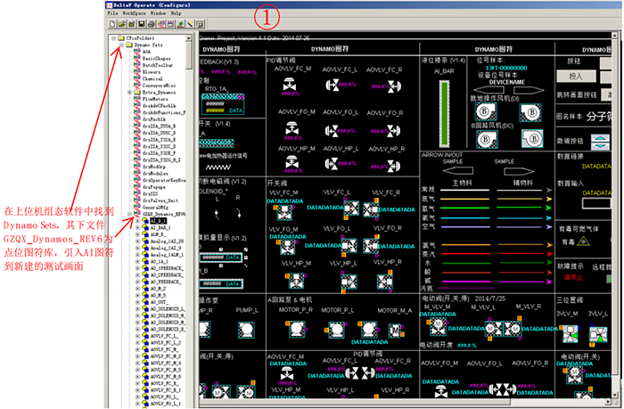
Task: Expand the Extra_Dynamos folder
Action: pyautogui.click(x=129, y=92)
